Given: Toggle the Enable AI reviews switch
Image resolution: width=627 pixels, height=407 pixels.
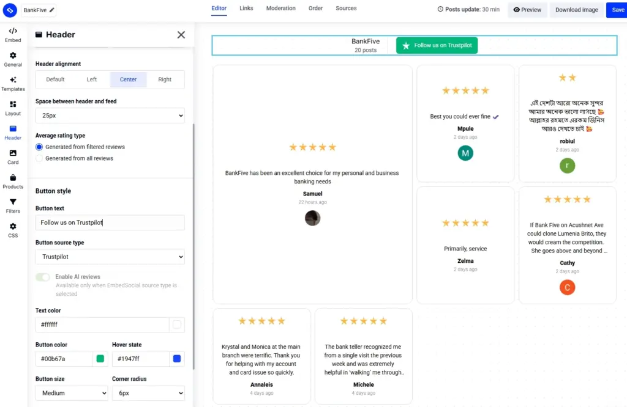Looking at the screenshot, I should [43, 277].
